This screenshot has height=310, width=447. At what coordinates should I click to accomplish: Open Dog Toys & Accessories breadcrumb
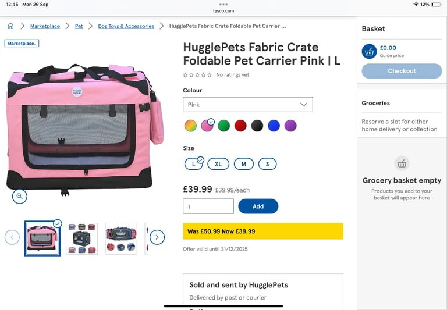click(126, 26)
